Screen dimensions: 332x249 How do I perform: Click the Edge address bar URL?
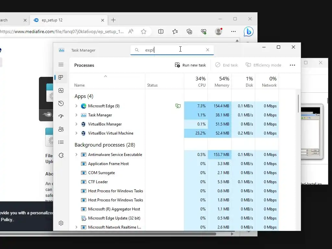coord(62,31)
